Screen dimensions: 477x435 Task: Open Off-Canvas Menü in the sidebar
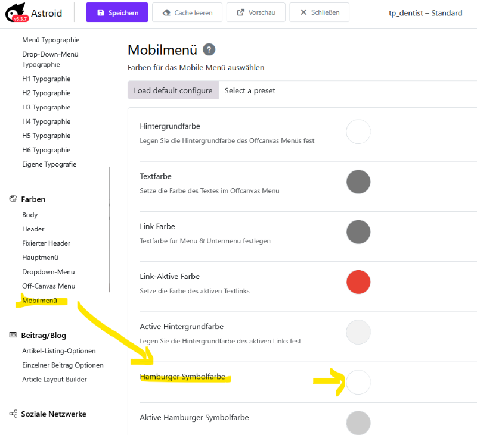point(48,286)
